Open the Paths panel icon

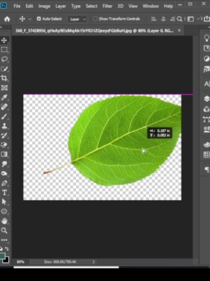pos(206,119)
